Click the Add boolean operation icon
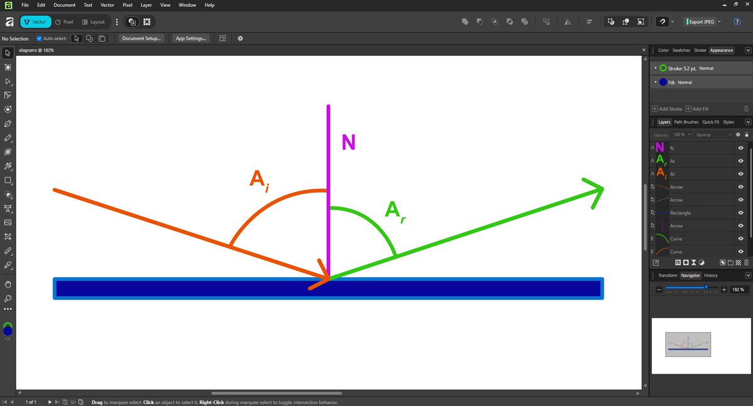The image size is (753, 406). (x=465, y=21)
